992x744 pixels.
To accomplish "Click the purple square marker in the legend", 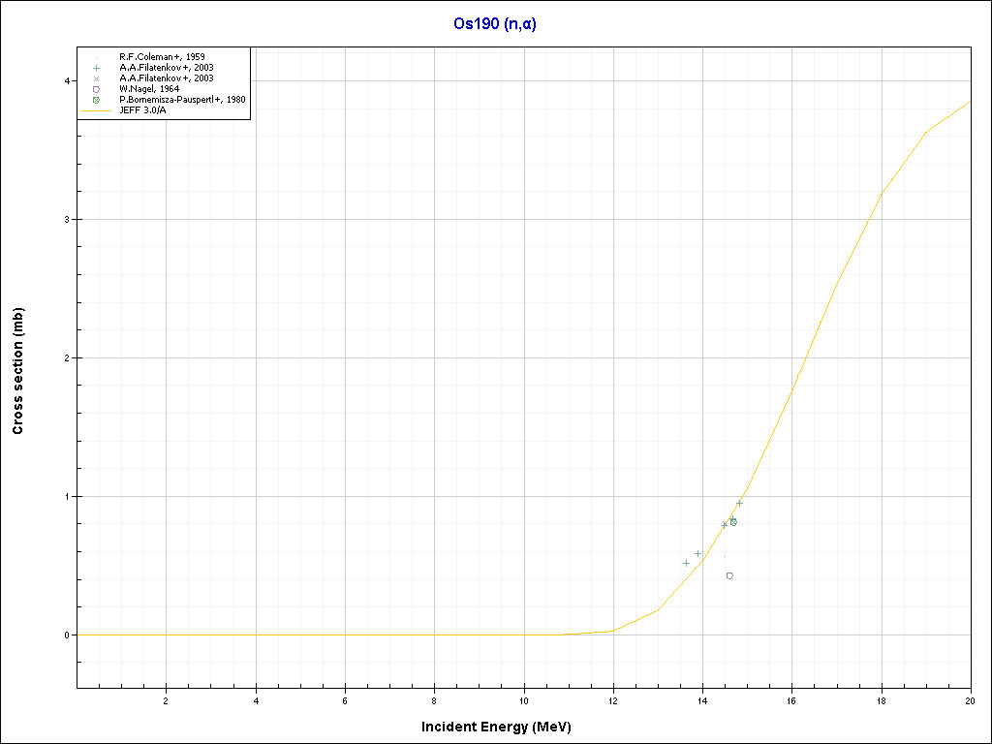I will [x=96, y=89].
